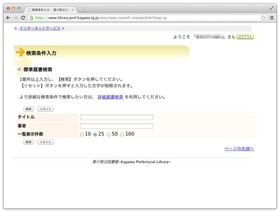Select the 検索条件入力 browser tab
Image resolution: width=280 pixels, height=212 pixels.
click(x=50, y=10)
